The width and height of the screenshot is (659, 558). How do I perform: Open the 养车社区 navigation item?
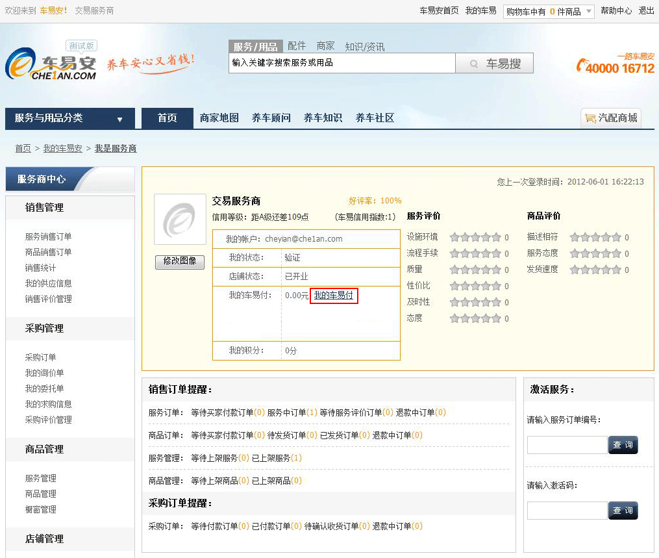375,118
